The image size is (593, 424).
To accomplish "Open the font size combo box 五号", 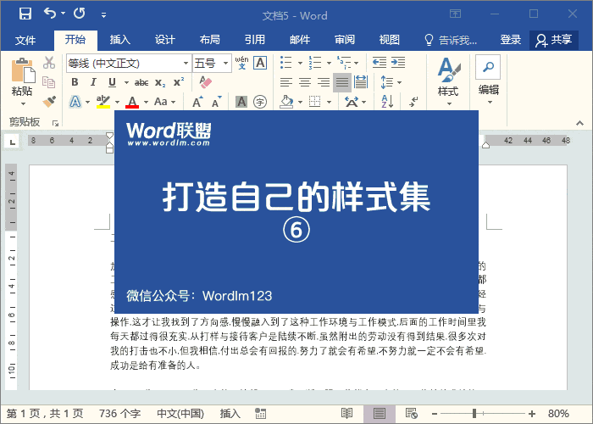I will point(212,63).
